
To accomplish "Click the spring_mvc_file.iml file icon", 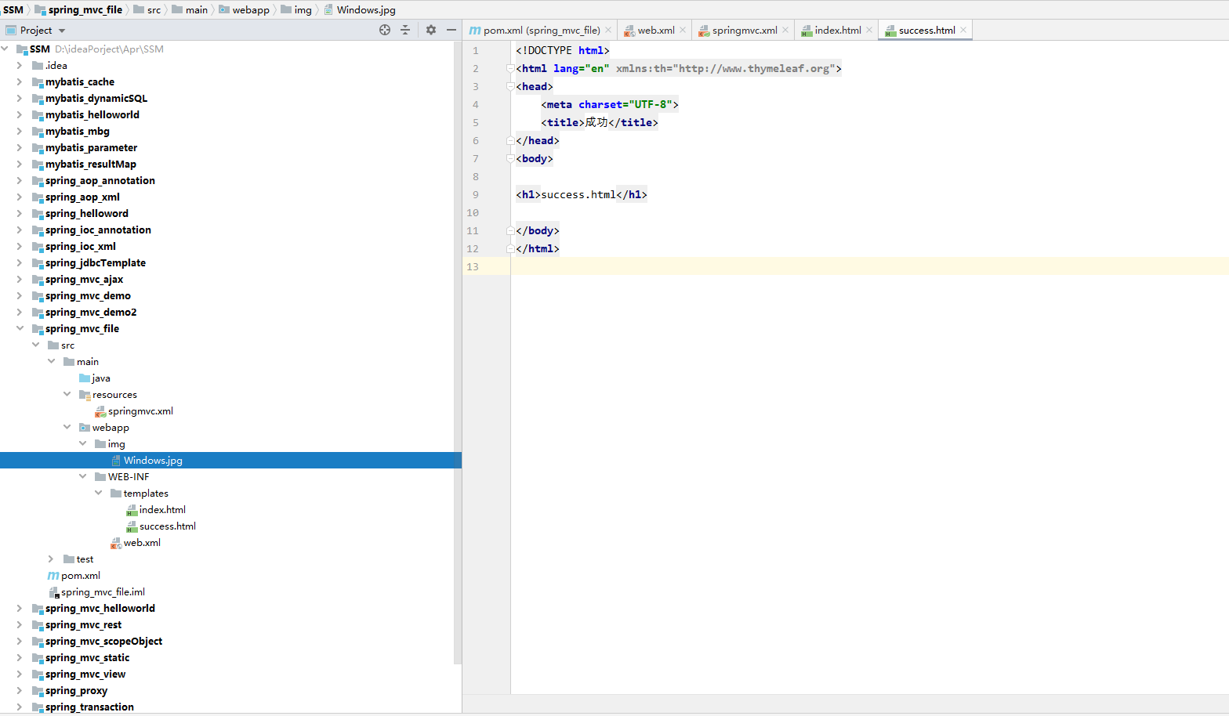I will click(54, 592).
